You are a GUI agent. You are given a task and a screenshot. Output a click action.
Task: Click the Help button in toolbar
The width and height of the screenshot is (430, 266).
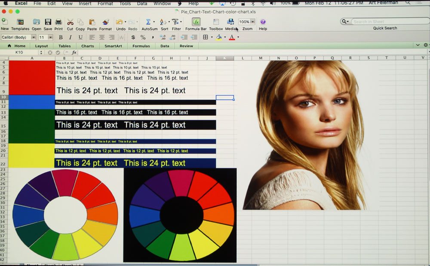tap(263, 22)
